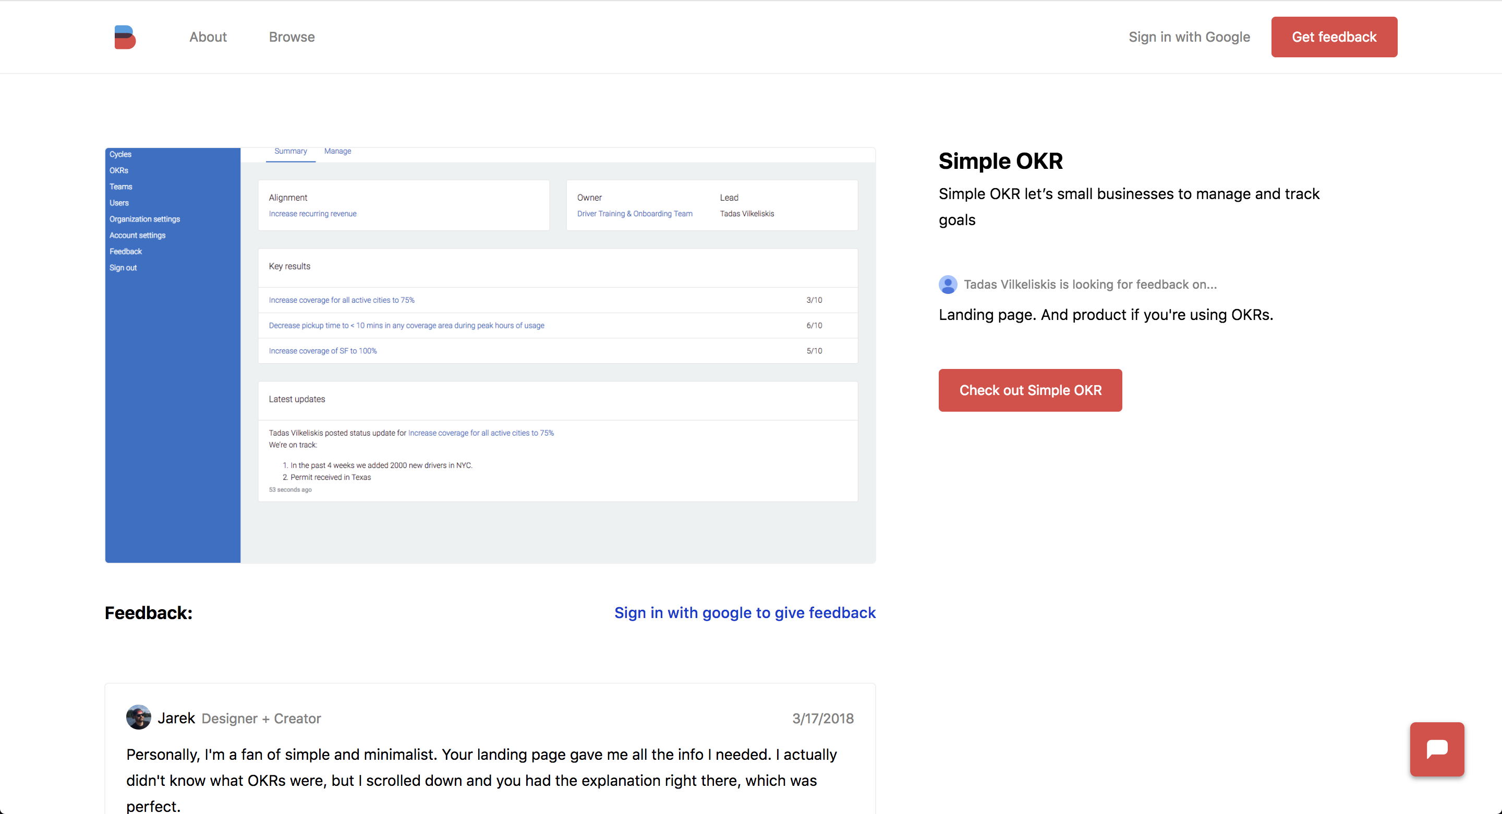
Task: Open the Simple OKR screenshot thumbnail
Action: (490, 355)
